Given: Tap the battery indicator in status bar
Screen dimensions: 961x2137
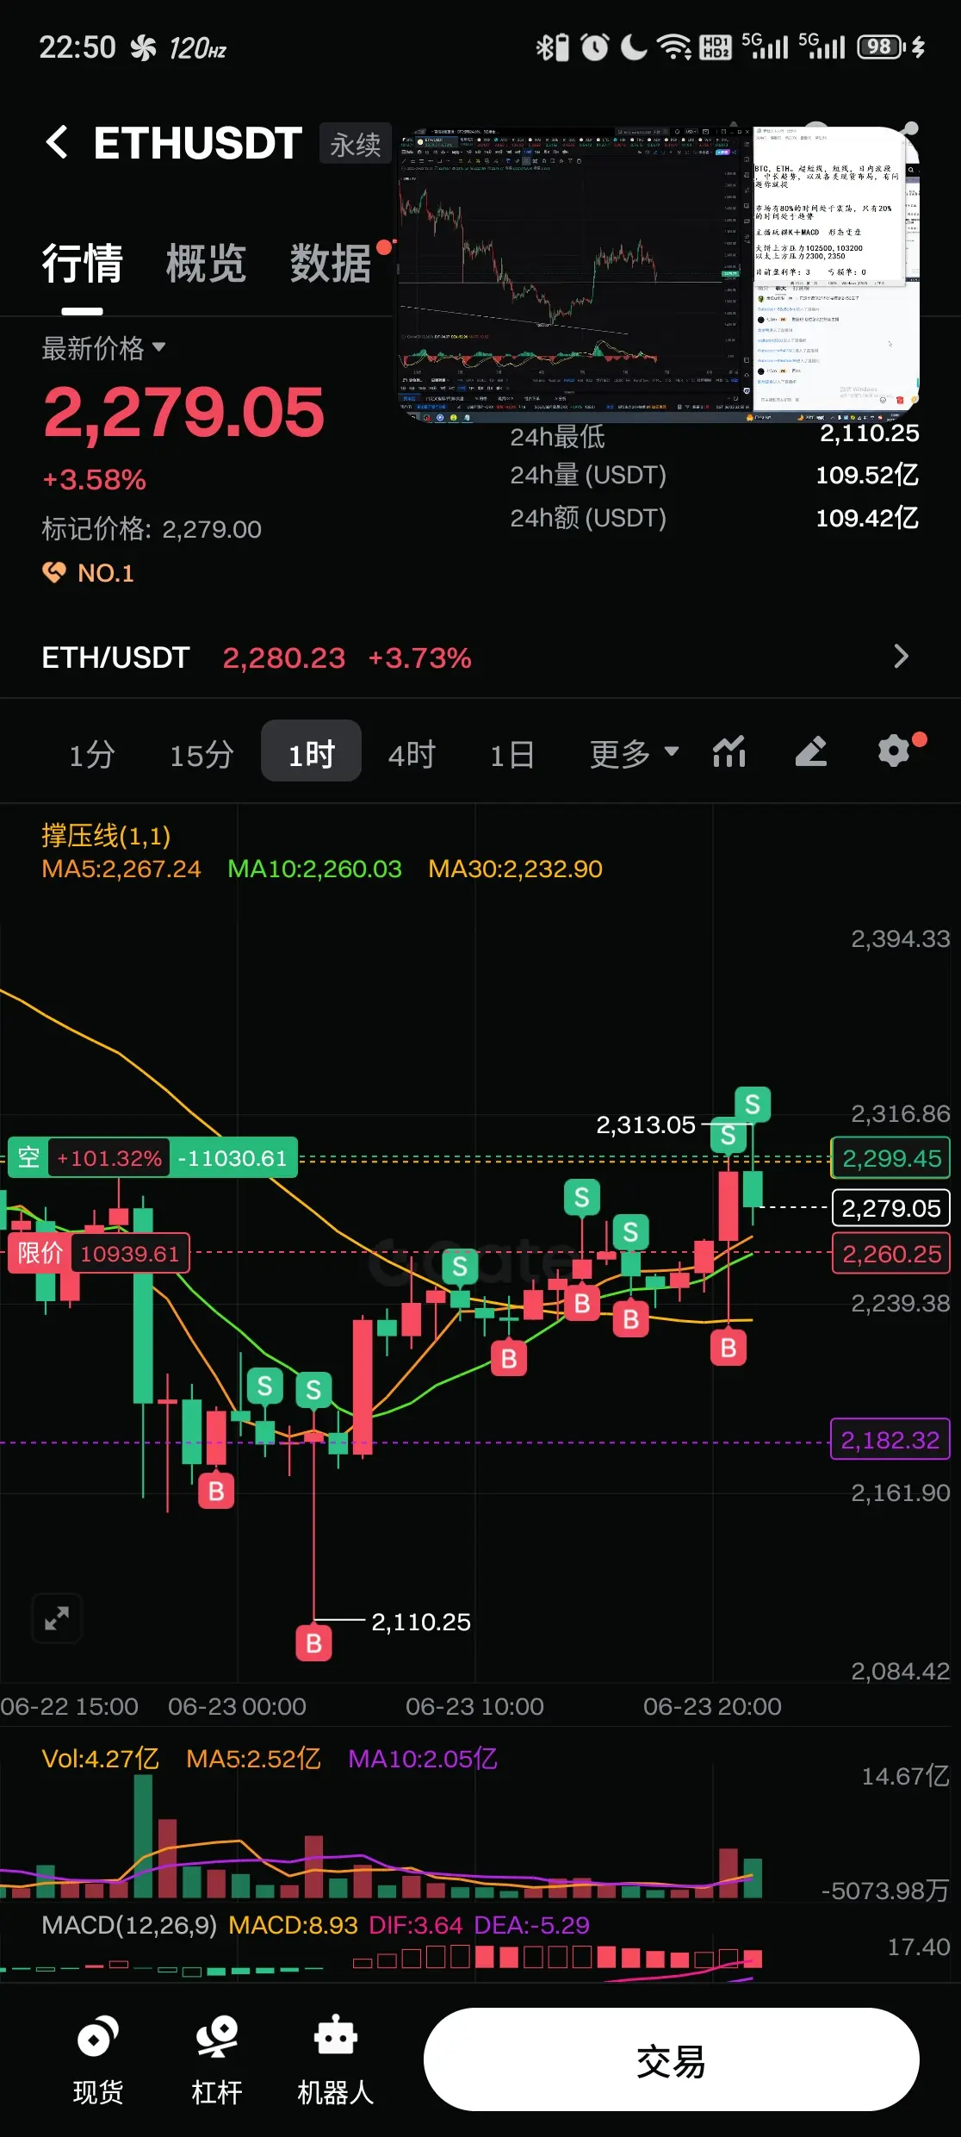Looking at the screenshot, I should (x=880, y=47).
